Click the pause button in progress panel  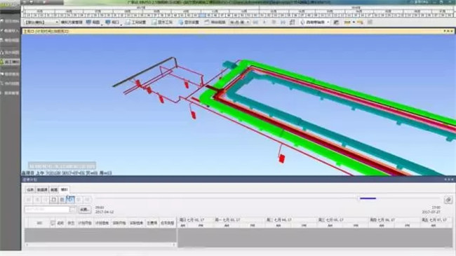click(62, 200)
